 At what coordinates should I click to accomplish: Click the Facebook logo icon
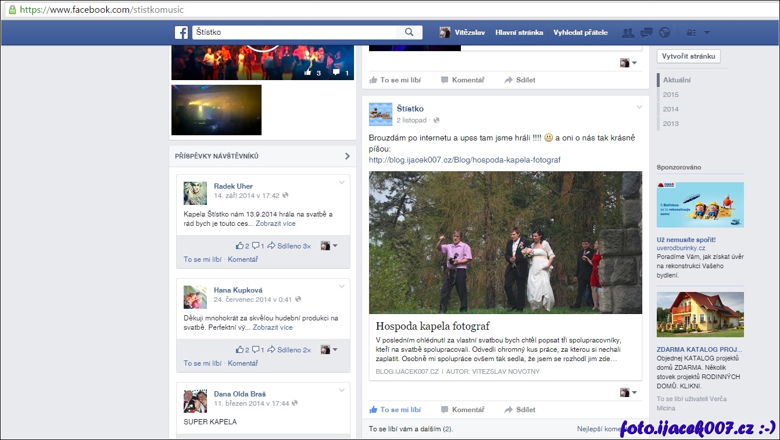tap(181, 33)
